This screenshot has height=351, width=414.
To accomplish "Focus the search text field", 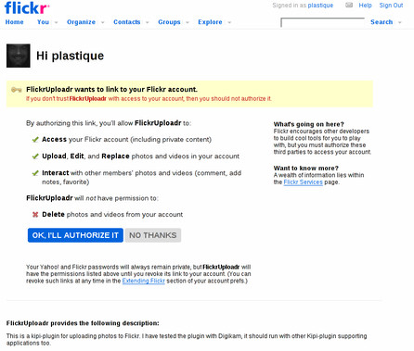I will click(323, 22).
